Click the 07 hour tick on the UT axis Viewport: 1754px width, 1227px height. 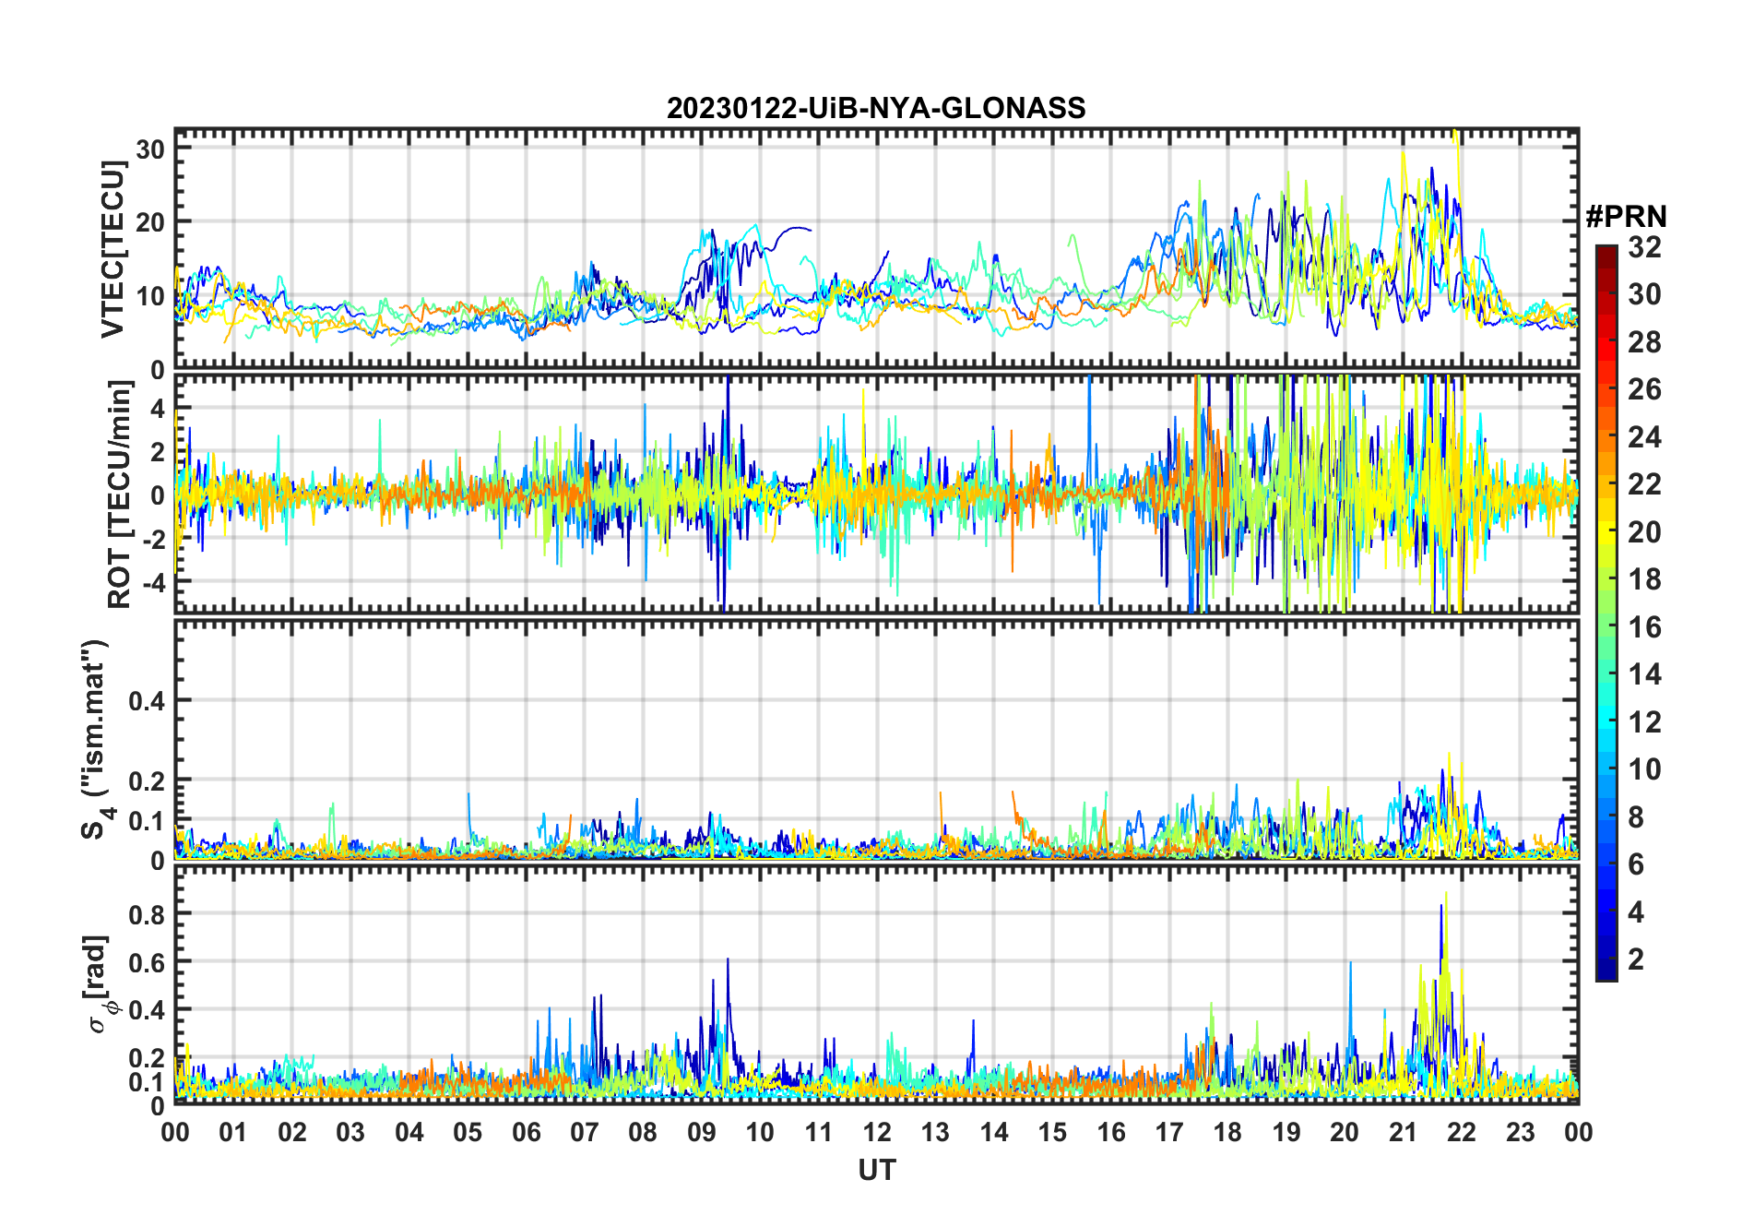pyautogui.click(x=585, y=1132)
